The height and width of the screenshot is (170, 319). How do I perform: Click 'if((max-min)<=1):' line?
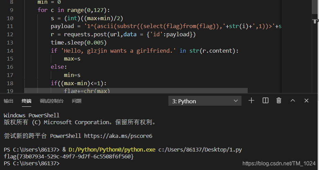(x=79, y=83)
